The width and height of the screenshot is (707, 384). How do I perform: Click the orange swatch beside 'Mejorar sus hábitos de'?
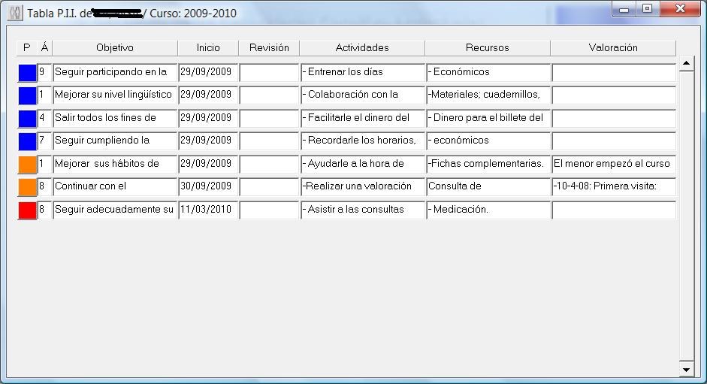tap(27, 165)
